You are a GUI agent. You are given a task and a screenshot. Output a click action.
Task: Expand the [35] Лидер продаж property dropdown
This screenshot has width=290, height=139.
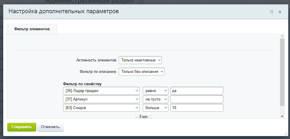pos(101,91)
